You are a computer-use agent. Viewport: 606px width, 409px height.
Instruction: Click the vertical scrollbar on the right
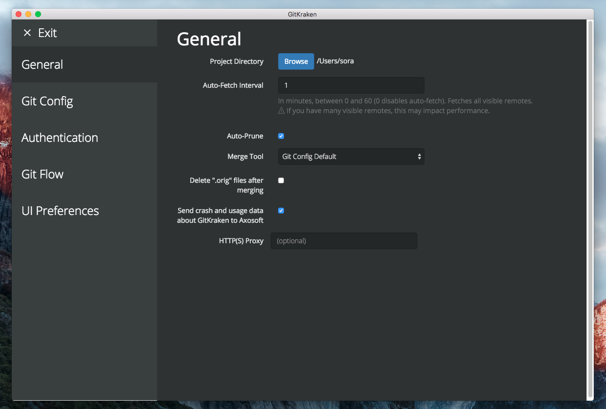590,210
